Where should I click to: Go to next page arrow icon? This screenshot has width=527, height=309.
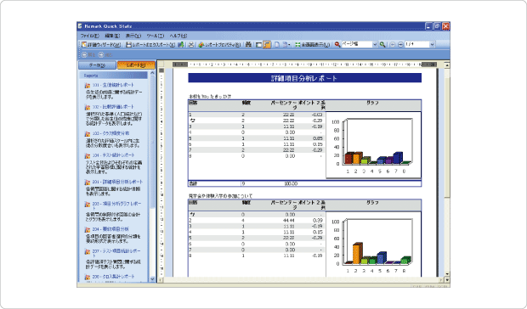click(x=400, y=45)
